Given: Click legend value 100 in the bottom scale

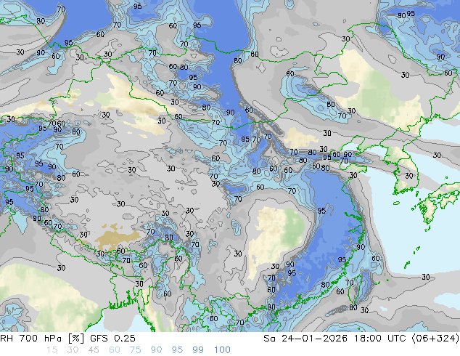Looking at the screenshot, I should (222, 350).
